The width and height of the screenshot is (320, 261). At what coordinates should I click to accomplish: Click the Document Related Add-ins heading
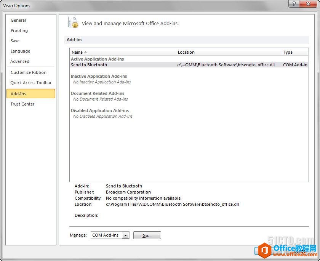(98, 93)
